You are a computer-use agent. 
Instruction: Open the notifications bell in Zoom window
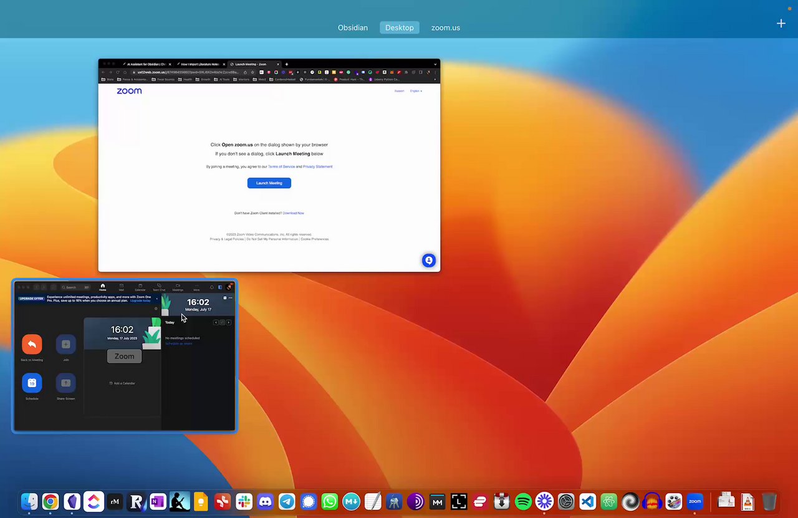coord(212,287)
